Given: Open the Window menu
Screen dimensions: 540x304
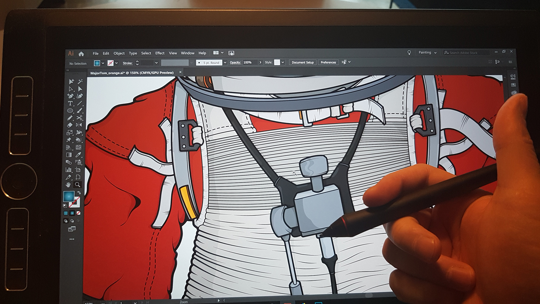Looking at the screenshot, I should click(188, 53).
